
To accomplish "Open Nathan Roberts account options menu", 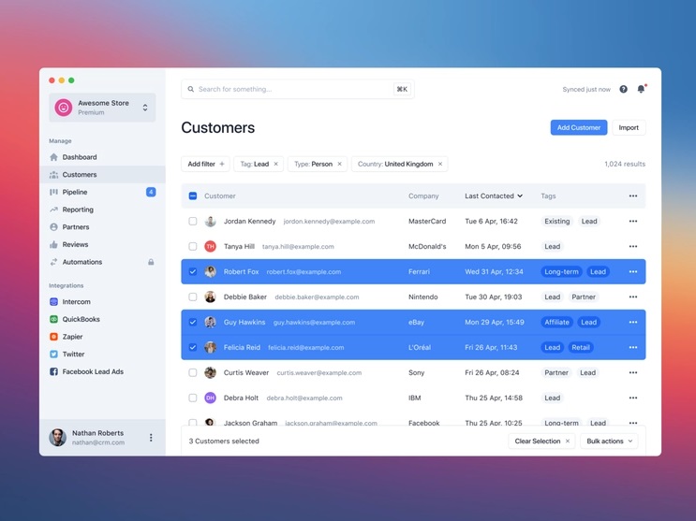I will pos(151,438).
